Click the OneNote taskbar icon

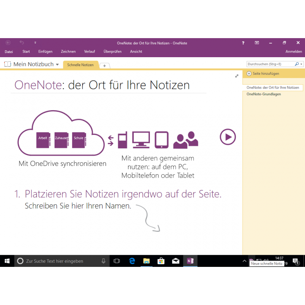tap(189, 261)
